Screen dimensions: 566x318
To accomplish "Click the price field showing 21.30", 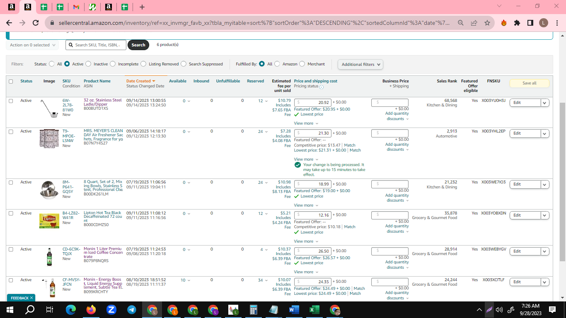I will (x=313, y=133).
